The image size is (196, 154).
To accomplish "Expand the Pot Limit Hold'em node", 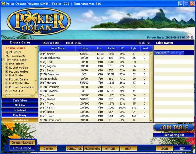I will click(x=7, y=72).
